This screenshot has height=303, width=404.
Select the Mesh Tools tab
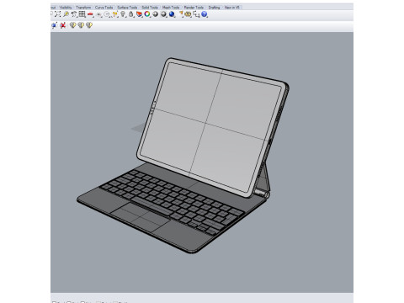coord(171,8)
